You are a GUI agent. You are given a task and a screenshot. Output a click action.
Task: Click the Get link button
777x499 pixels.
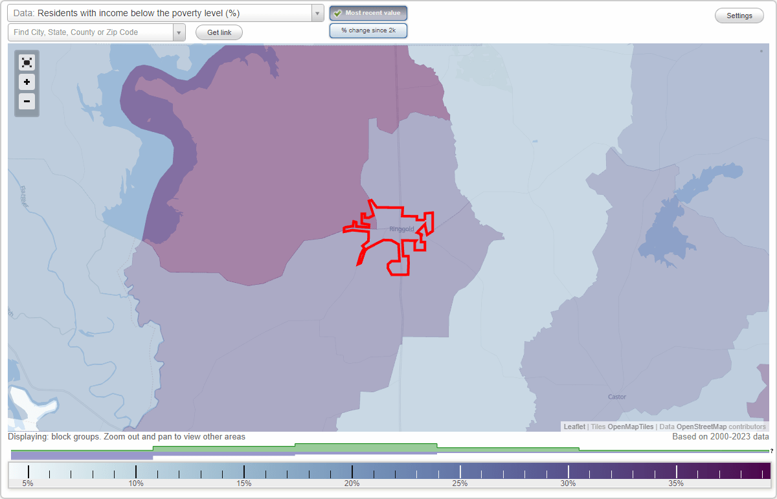[219, 32]
